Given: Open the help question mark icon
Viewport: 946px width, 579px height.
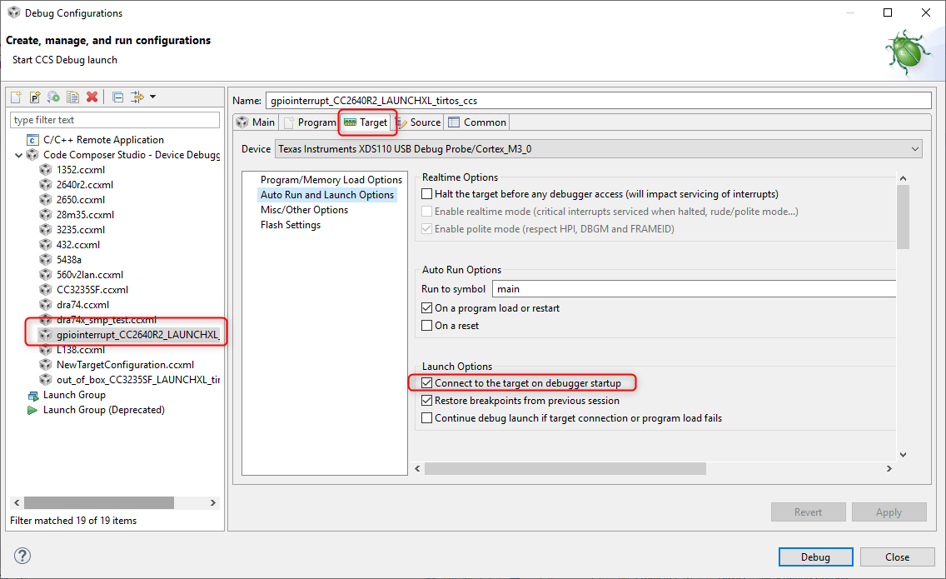Looking at the screenshot, I should point(22,556).
